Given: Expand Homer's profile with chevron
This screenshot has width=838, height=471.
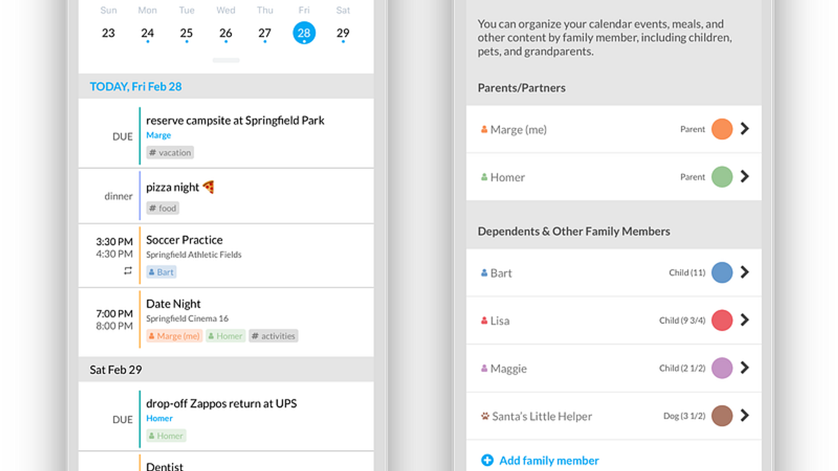Looking at the screenshot, I should [x=745, y=176].
